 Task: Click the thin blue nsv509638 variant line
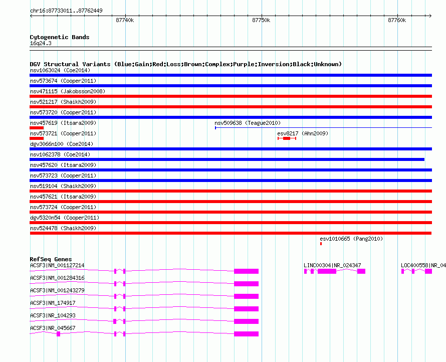pyautogui.click(x=323, y=128)
